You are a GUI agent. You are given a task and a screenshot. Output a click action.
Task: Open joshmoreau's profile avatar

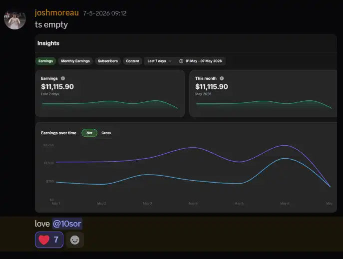15,19
